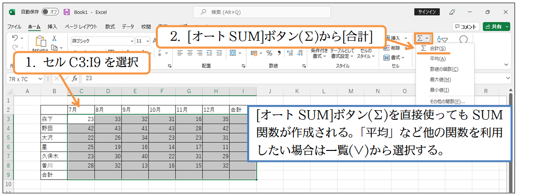The image size is (541, 195).
Task: Click the Sort and Filter icon
Action: coord(442,39)
